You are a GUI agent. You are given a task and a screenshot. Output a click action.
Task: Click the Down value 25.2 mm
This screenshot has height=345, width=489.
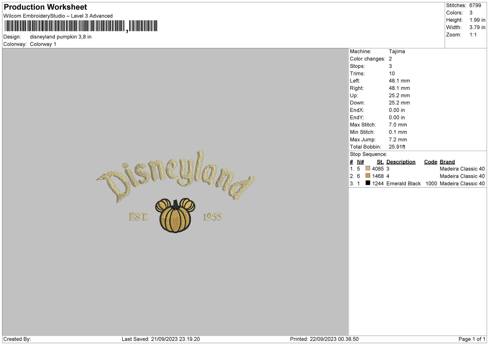[x=399, y=103]
